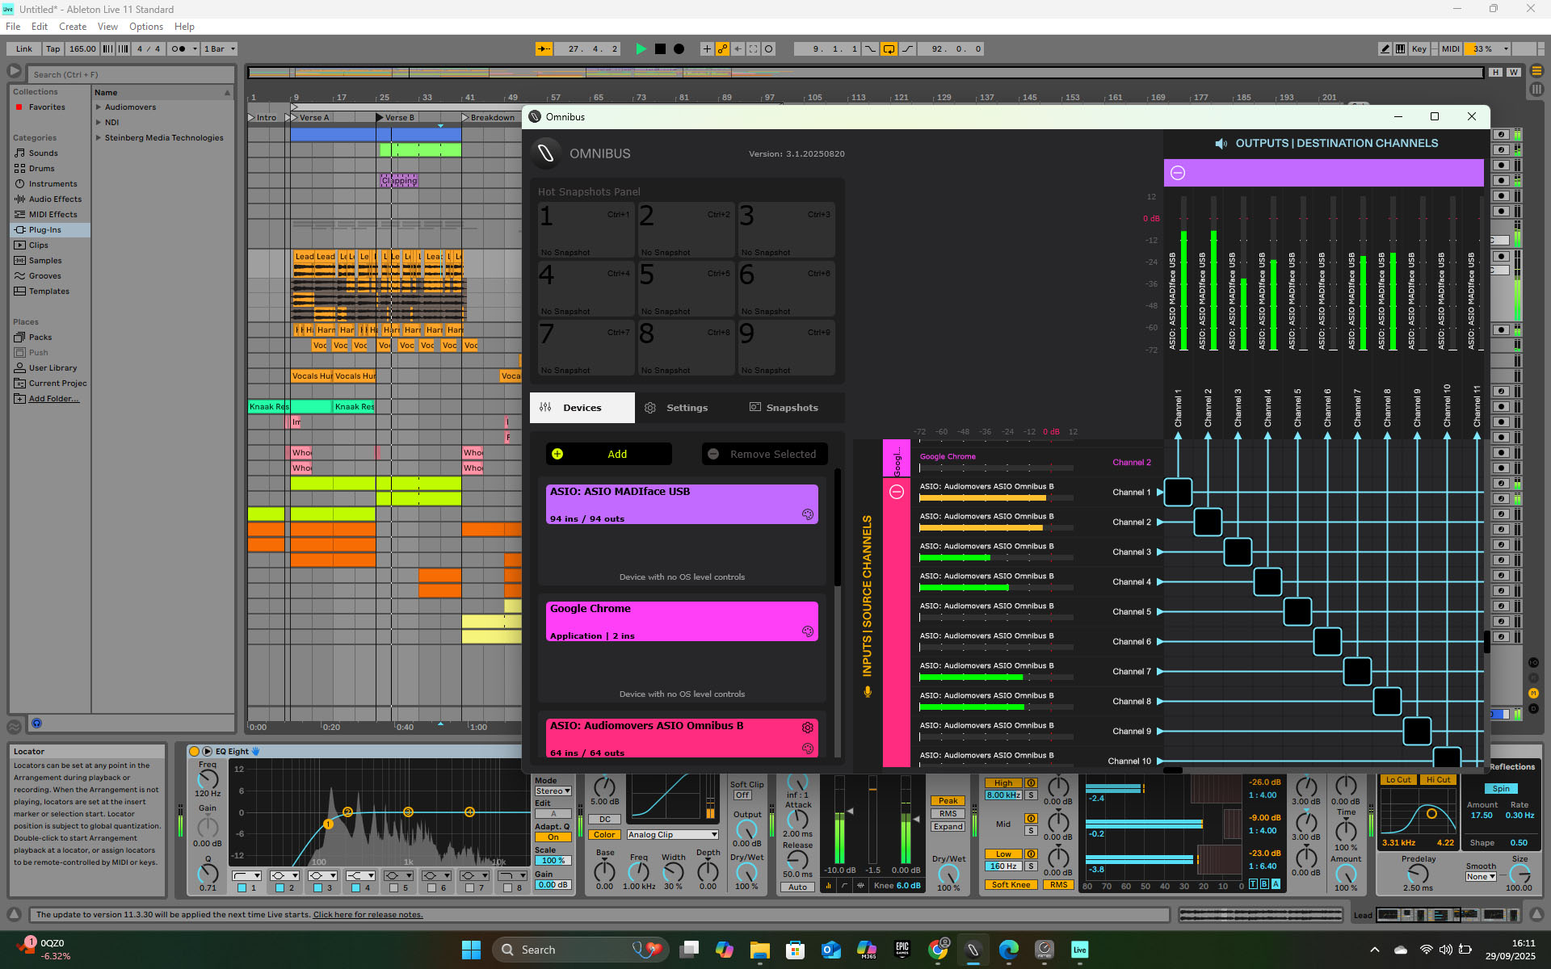This screenshot has width=1551, height=969.
Task: Open the Analog Clip curve type dropdown
Action: pyautogui.click(x=673, y=835)
